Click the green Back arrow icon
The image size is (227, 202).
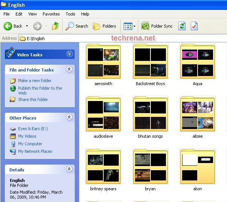(8, 26)
